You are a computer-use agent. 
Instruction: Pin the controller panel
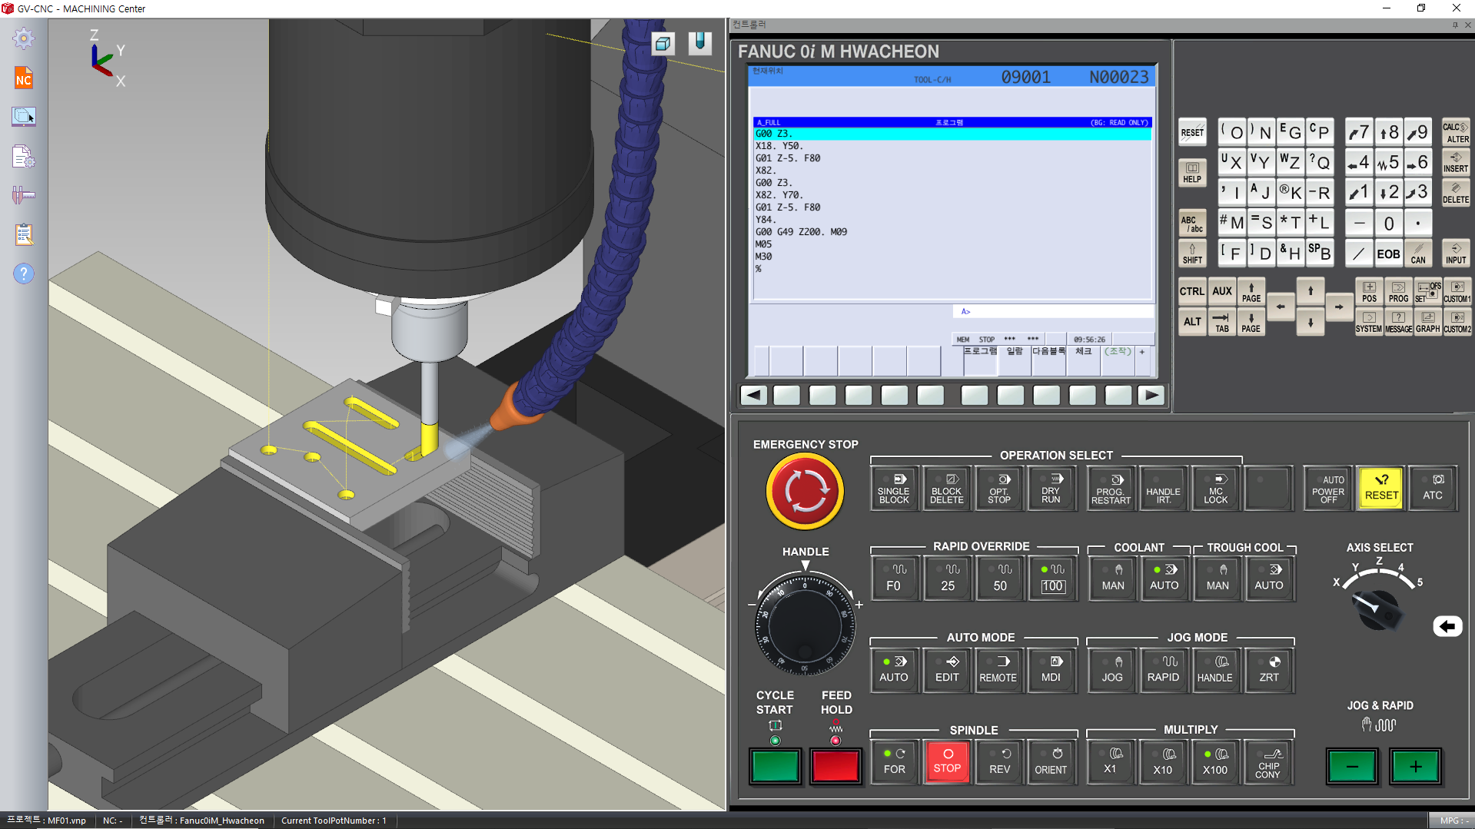click(1455, 25)
